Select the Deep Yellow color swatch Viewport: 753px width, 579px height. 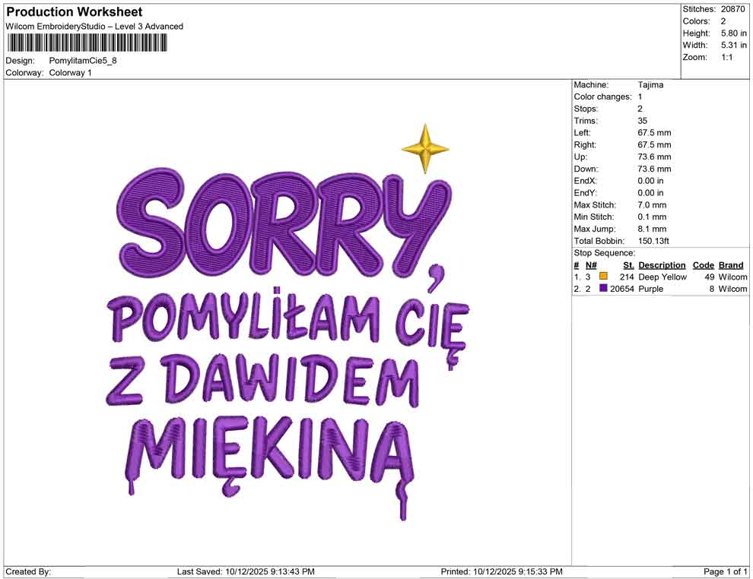[x=603, y=277]
